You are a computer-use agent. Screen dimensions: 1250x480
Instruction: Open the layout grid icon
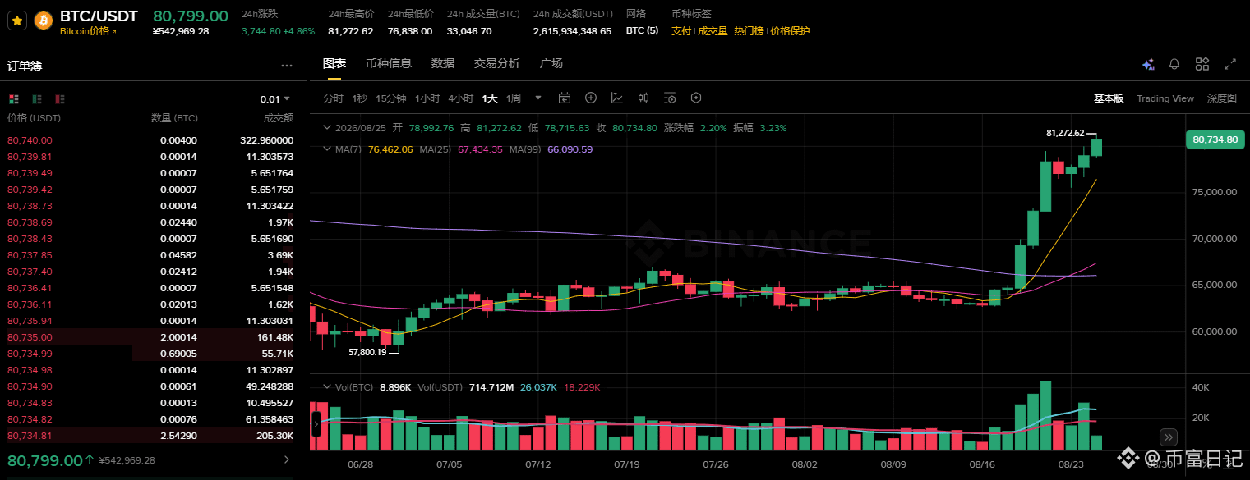(x=1202, y=64)
